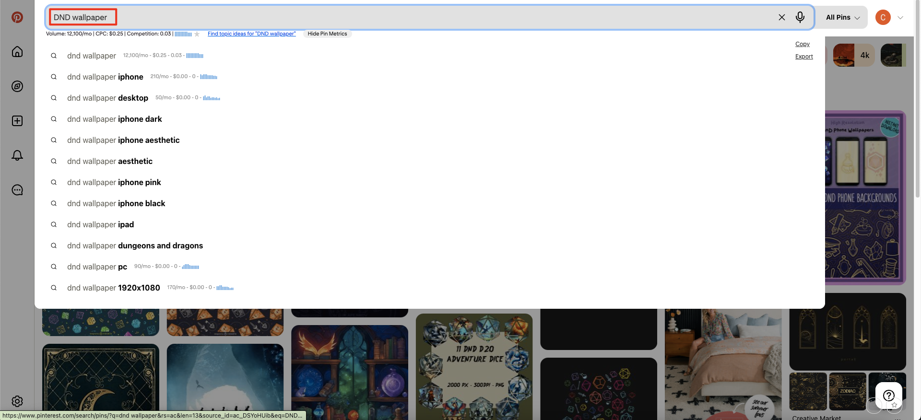The height and width of the screenshot is (420, 921).
Task: Start voice search with the microphone
Action: [x=800, y=17]
